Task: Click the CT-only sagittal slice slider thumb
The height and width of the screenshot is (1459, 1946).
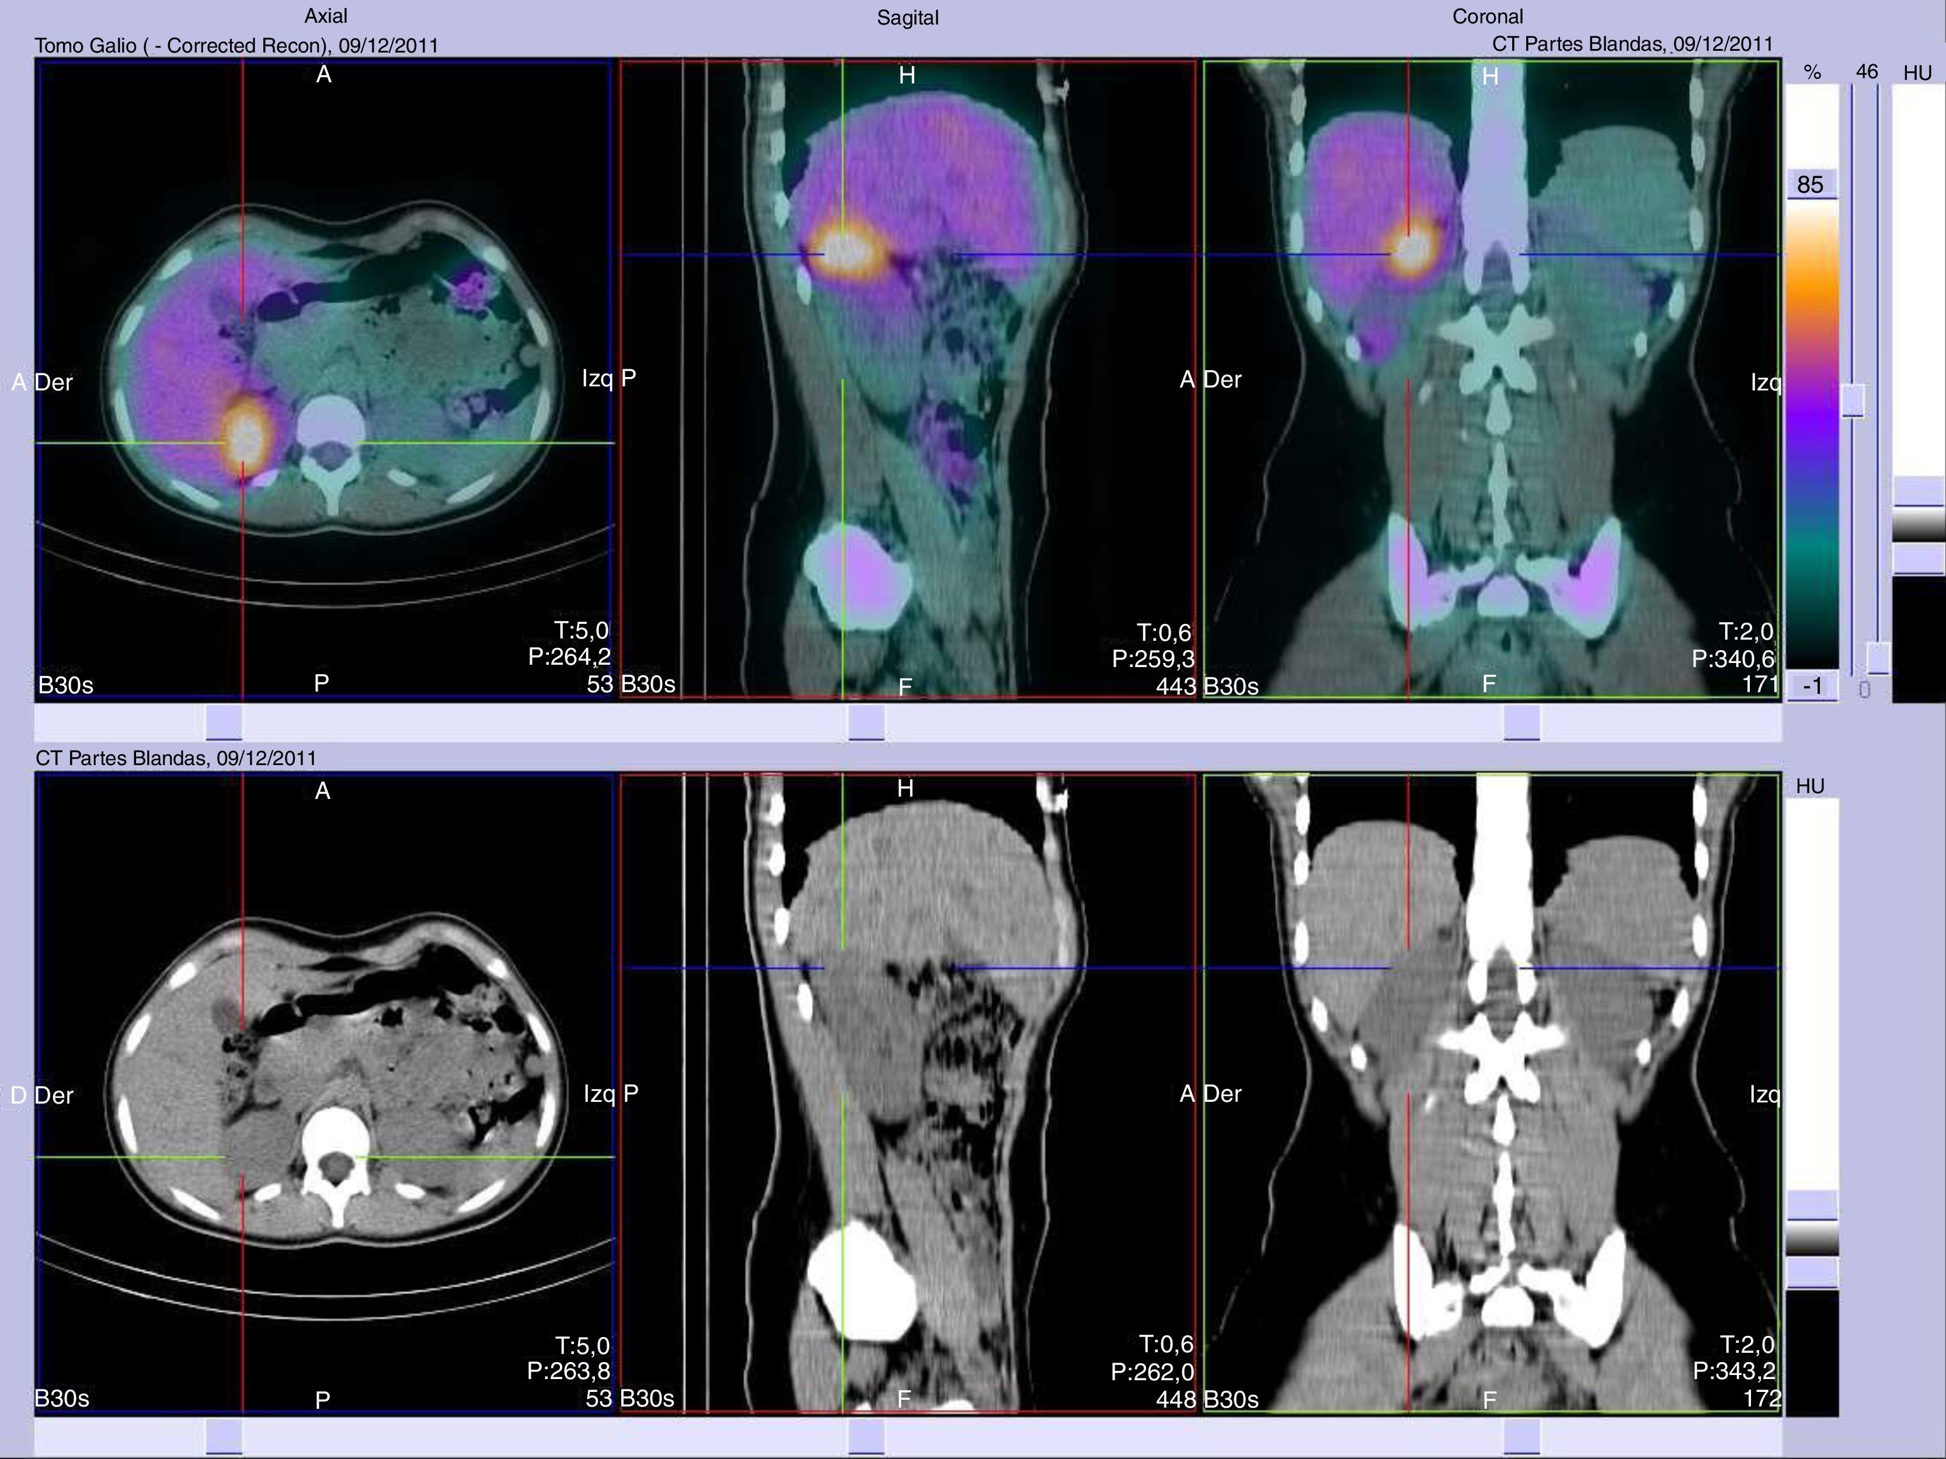Action: tap(866, 1438)
